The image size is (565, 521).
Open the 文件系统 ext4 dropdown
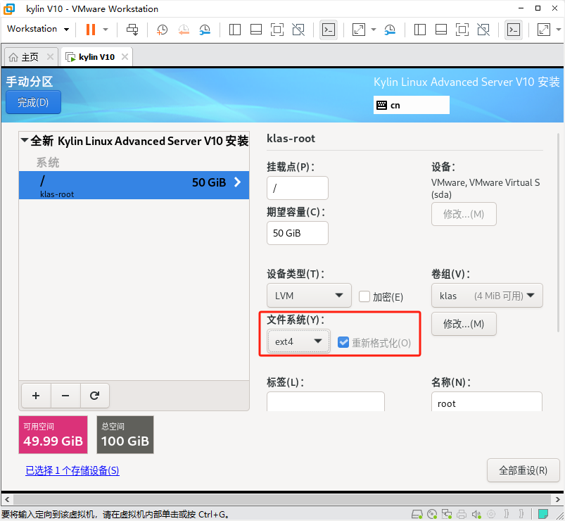[298, 341]
